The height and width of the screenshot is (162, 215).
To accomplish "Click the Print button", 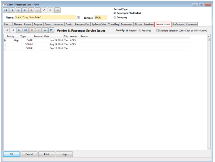I will coord(46,154).
